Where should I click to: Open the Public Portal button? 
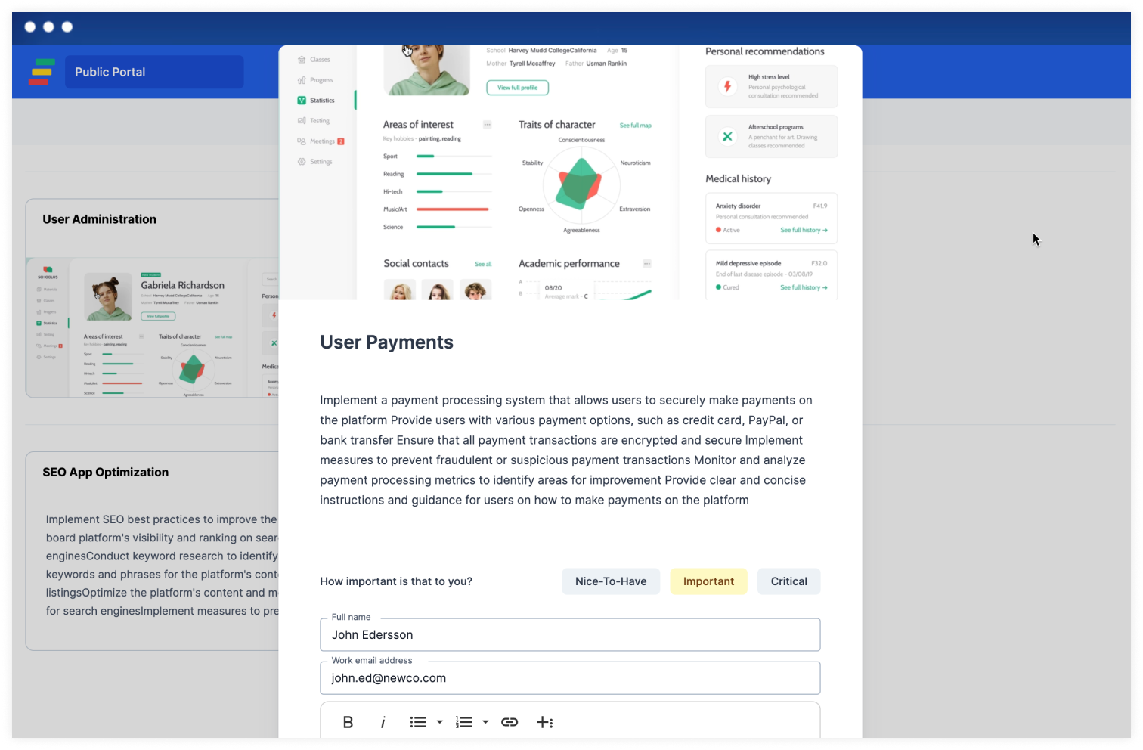154,72
